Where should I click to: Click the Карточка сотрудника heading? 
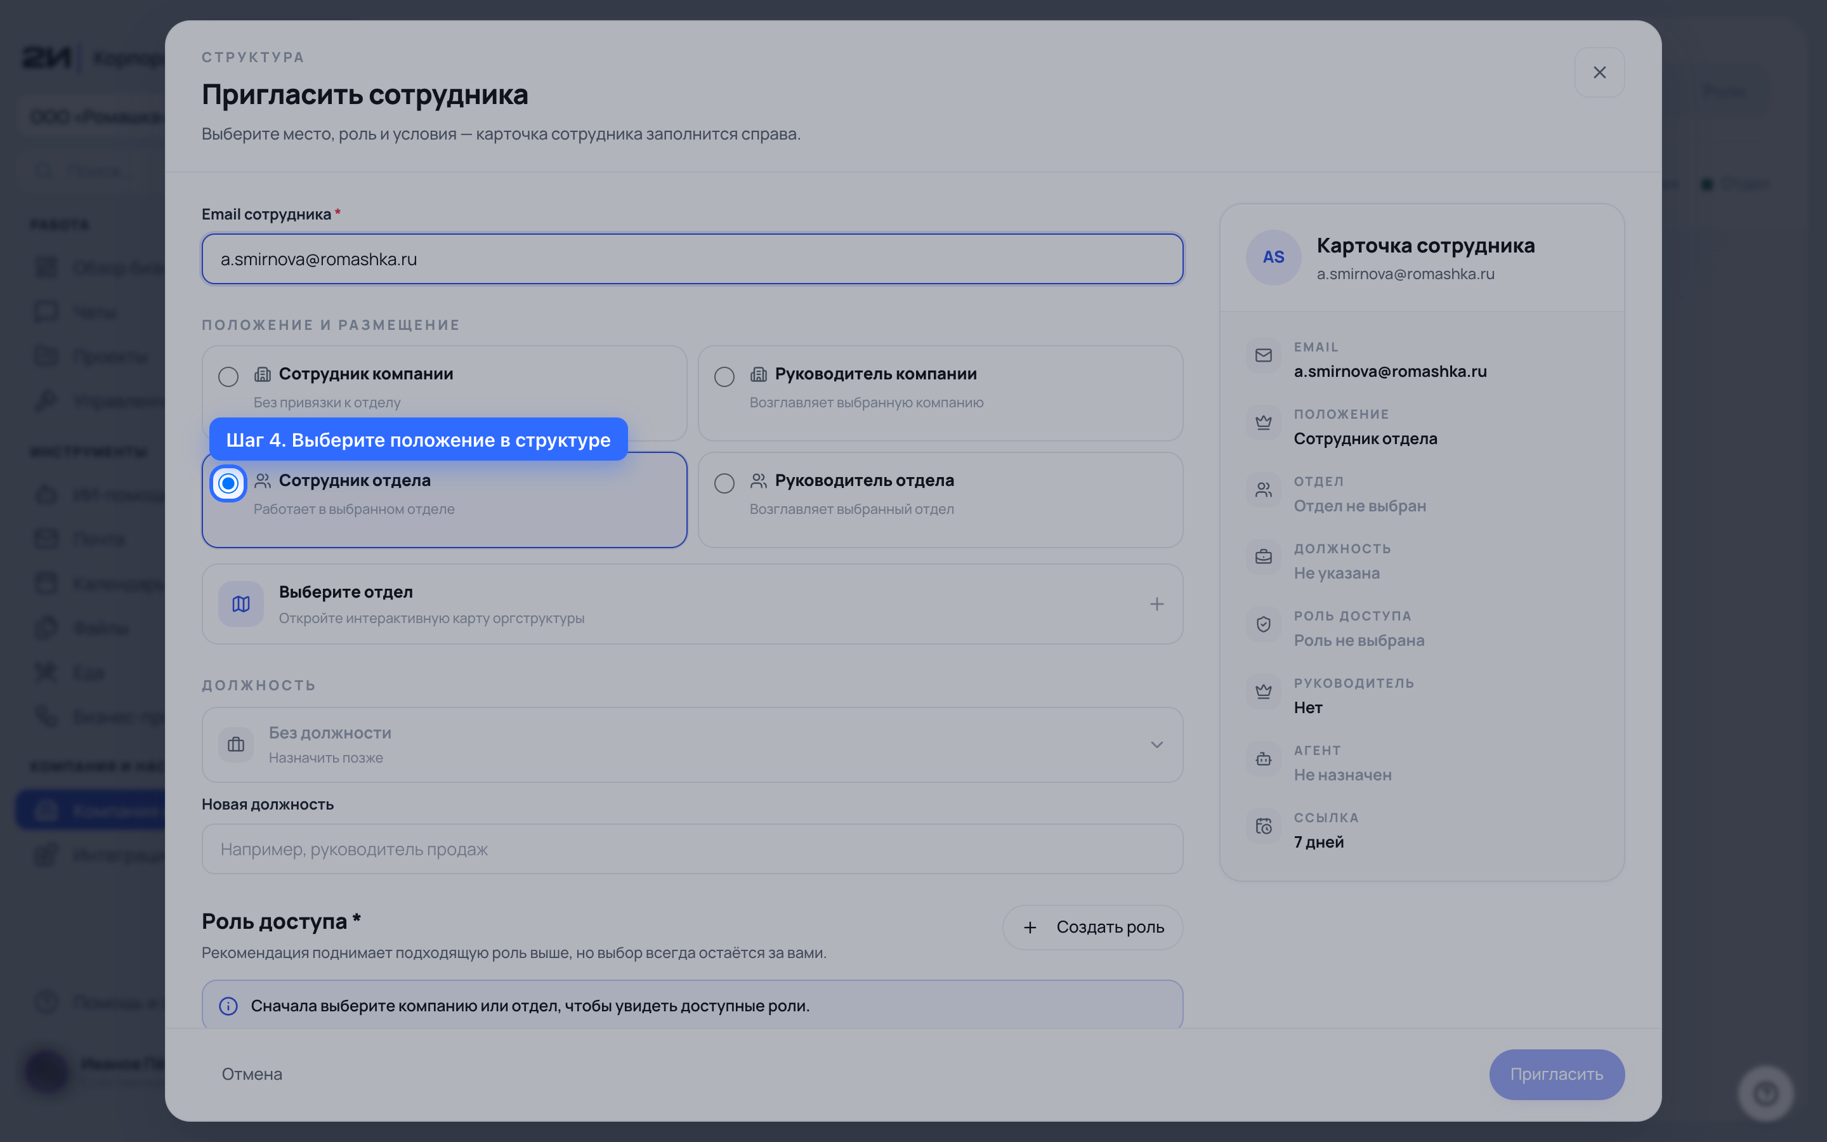[1425, 246]
